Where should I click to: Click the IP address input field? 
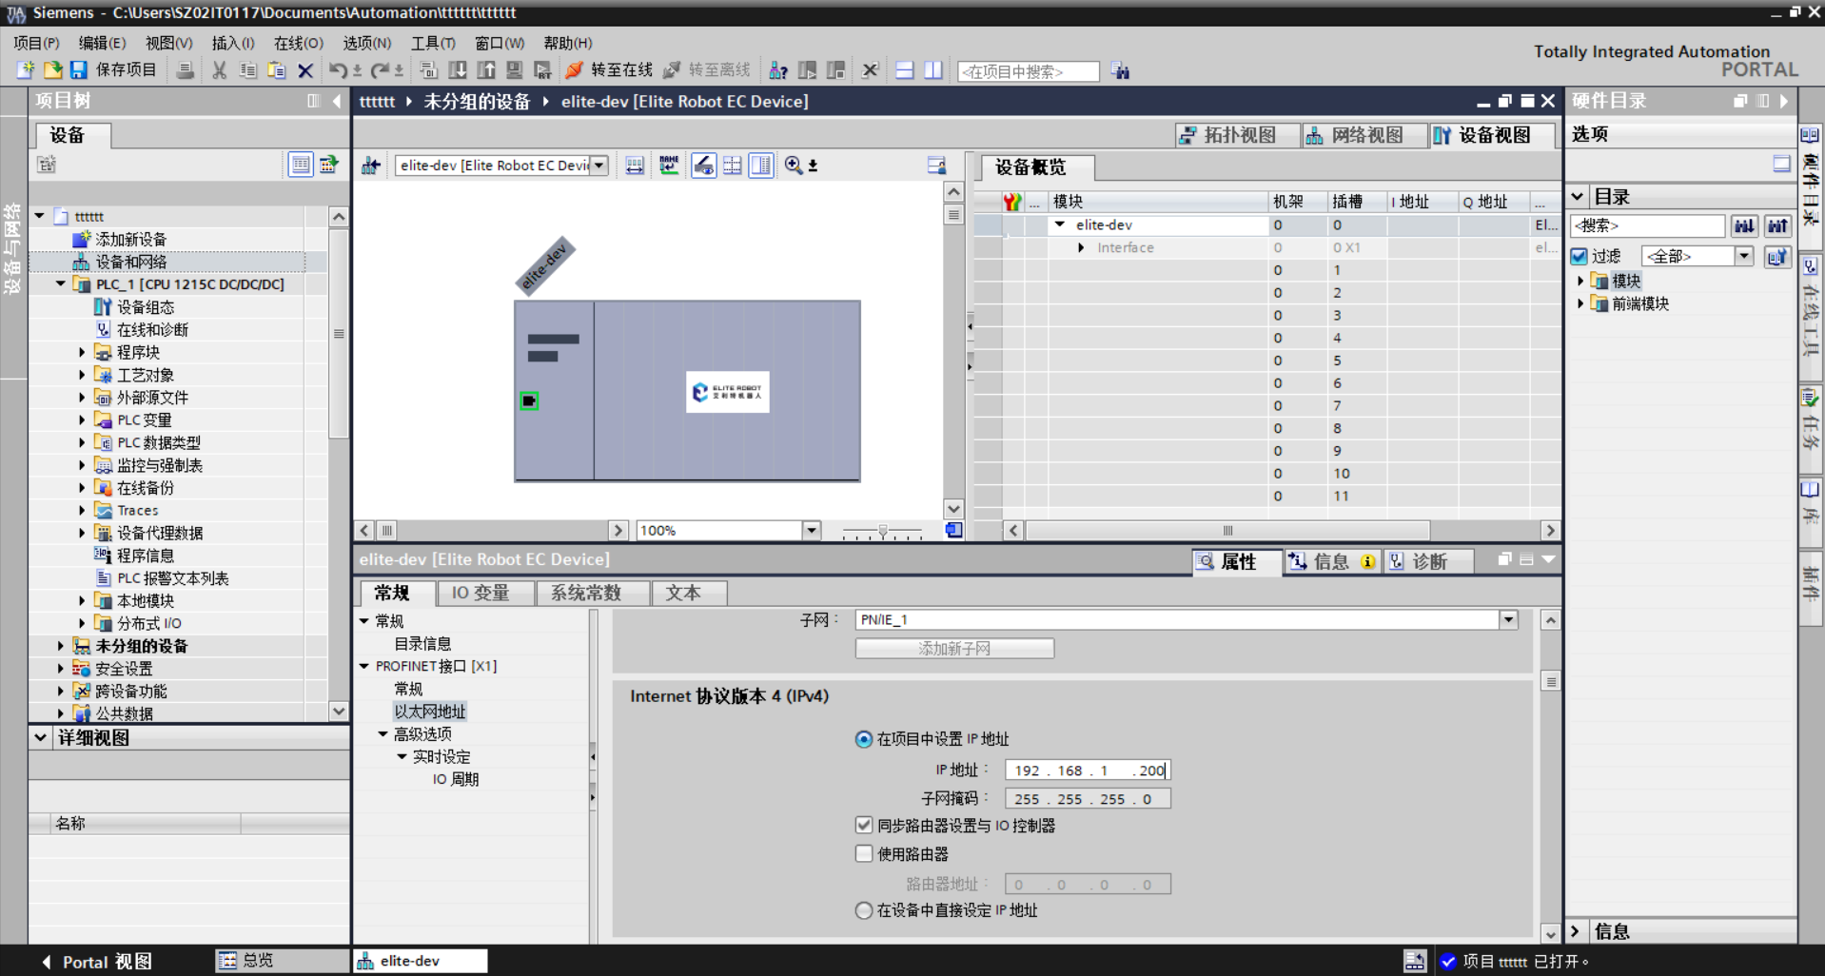[x=1088, y=771]
